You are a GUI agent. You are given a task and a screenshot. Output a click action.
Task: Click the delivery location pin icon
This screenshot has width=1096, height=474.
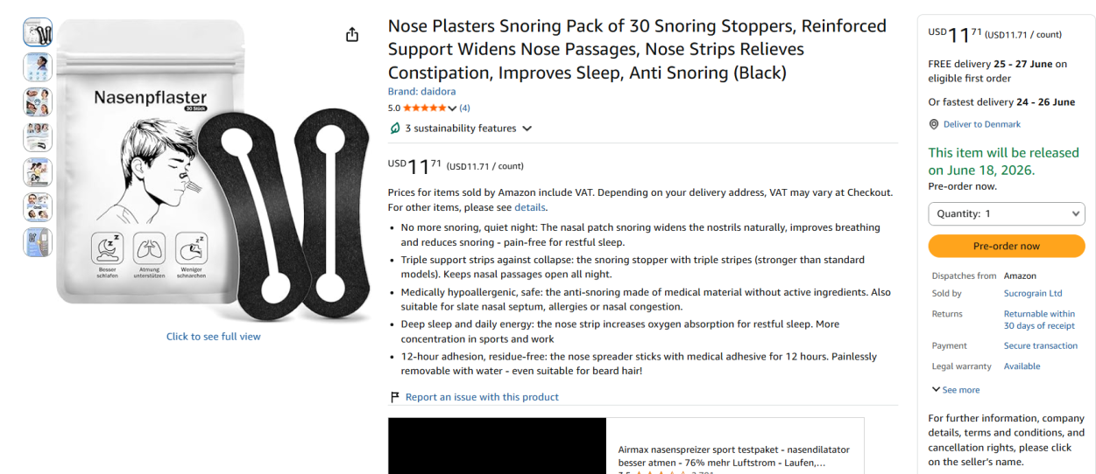coord(934,124)
